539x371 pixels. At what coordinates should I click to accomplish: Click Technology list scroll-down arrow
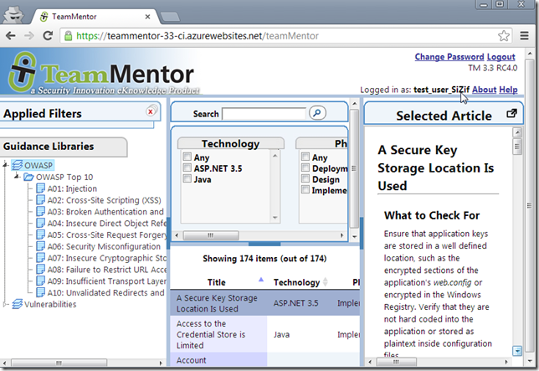275,217
